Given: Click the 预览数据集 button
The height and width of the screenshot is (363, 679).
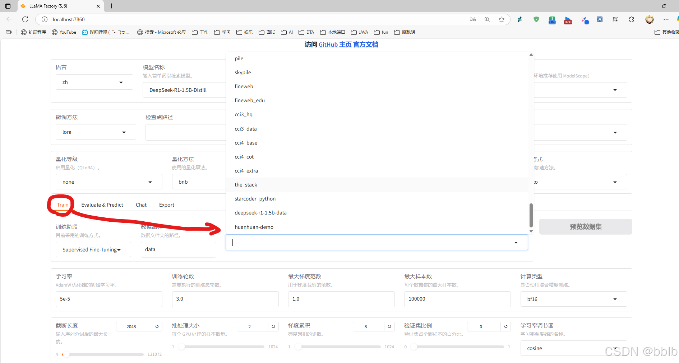Looking at the screenshot, I should pyautogui.click(x=586, y=227).
